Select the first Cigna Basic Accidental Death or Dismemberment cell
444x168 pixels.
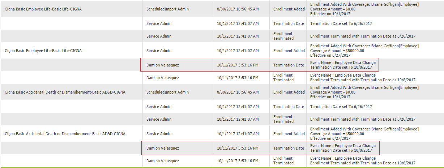(x=65, y=92)
